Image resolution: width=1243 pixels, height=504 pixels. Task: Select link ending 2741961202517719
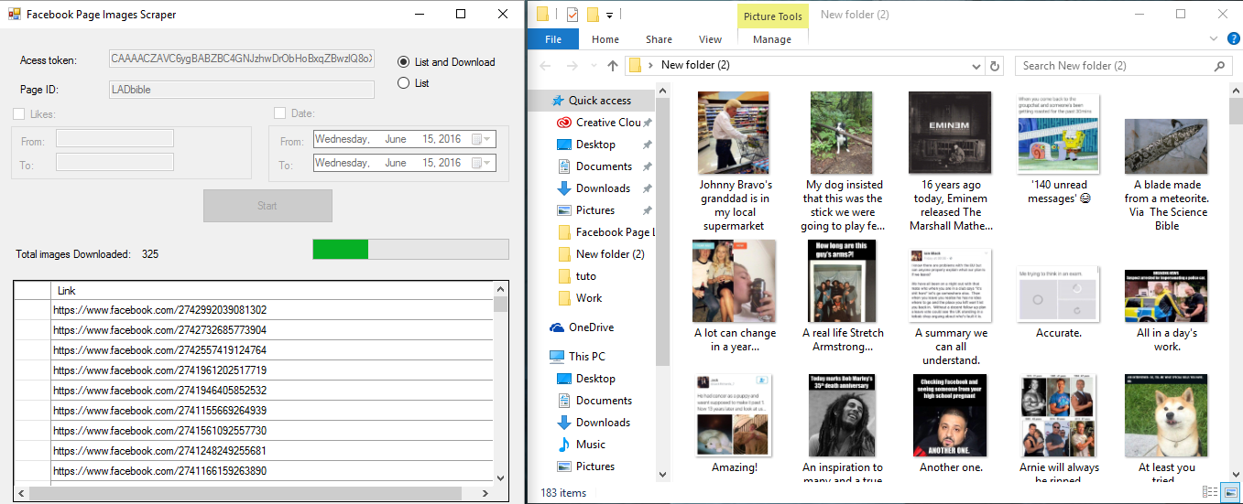point(272,370)
